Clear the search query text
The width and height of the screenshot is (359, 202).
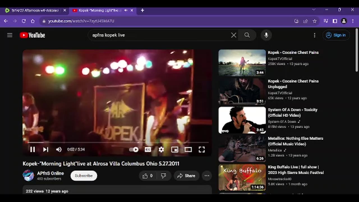coord(234,35)
